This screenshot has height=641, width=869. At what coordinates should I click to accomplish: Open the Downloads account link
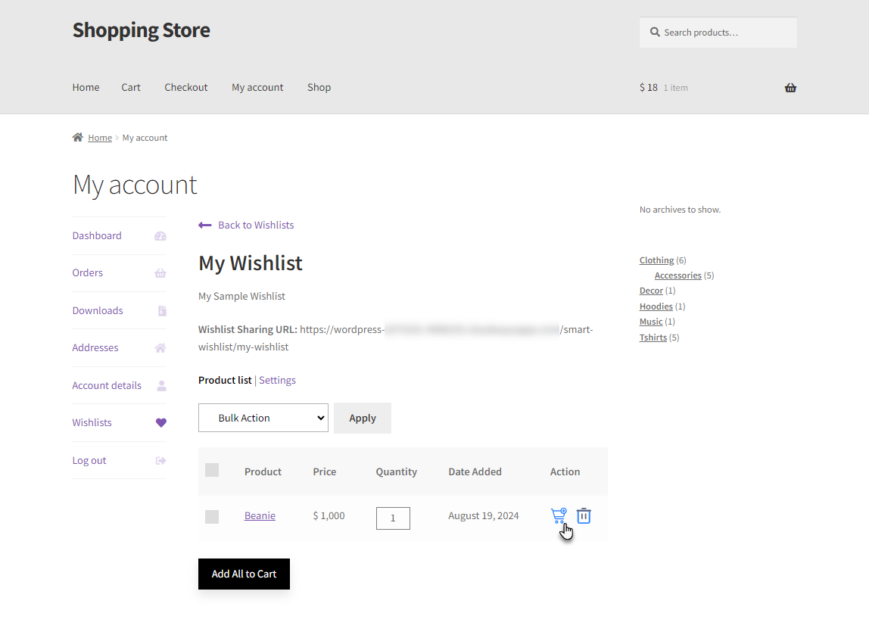point(98,310)
